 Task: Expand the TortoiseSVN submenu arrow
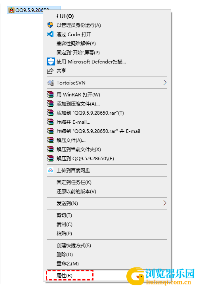point(165,83)
